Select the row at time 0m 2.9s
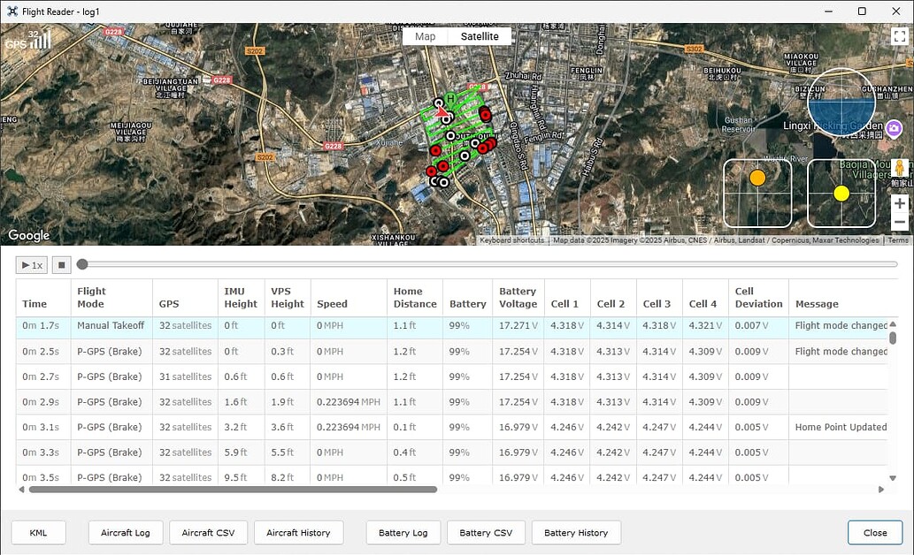 [x=452, y=402]
